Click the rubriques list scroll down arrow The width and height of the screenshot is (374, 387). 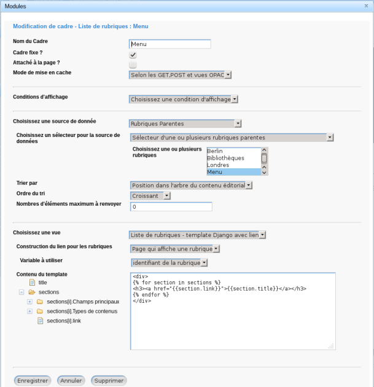pyautogui.click(x=264, y=173)
